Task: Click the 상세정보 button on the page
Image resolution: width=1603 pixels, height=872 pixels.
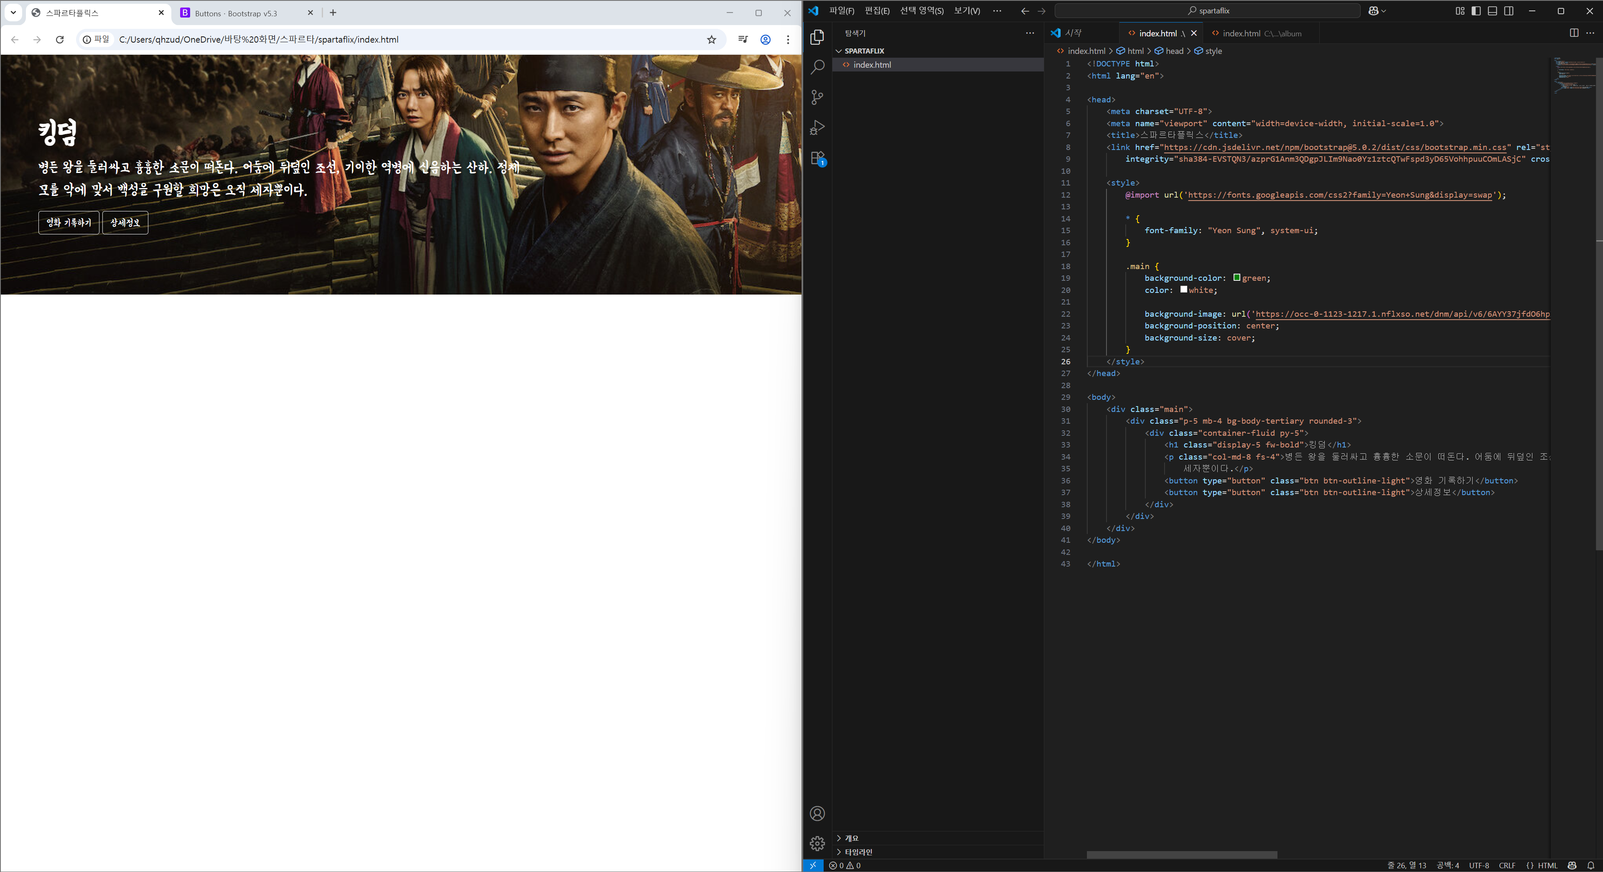Action: point(125,222)
